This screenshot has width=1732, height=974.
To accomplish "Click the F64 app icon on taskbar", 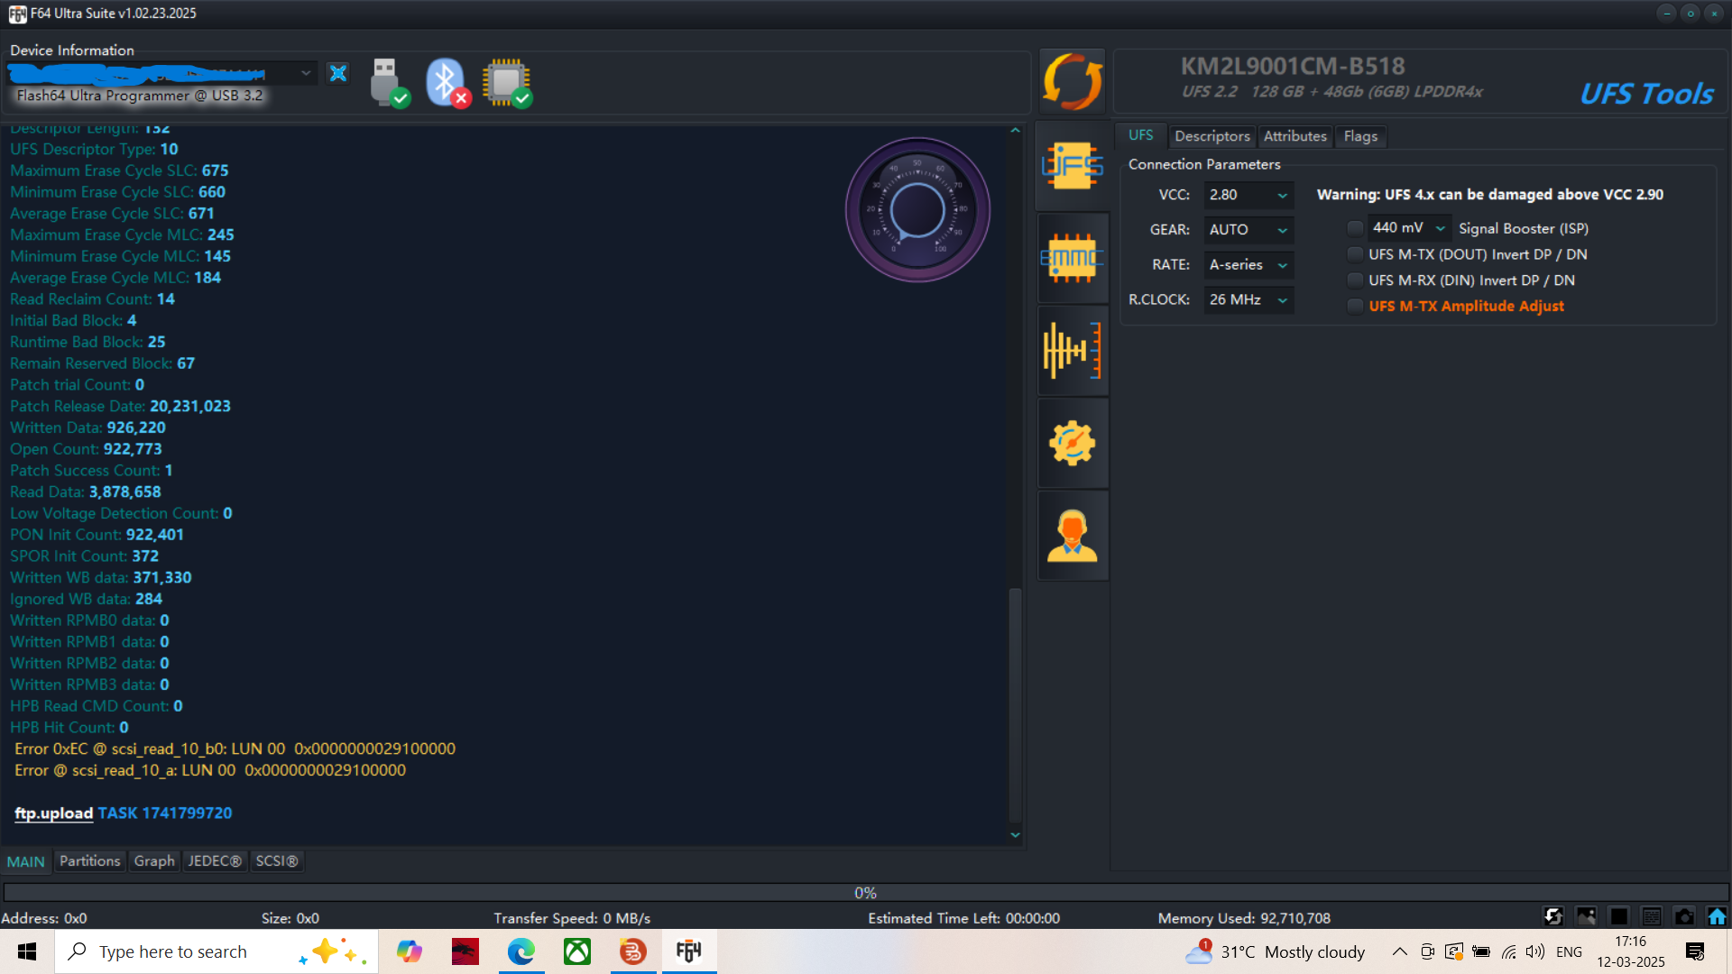I will 689,951.
